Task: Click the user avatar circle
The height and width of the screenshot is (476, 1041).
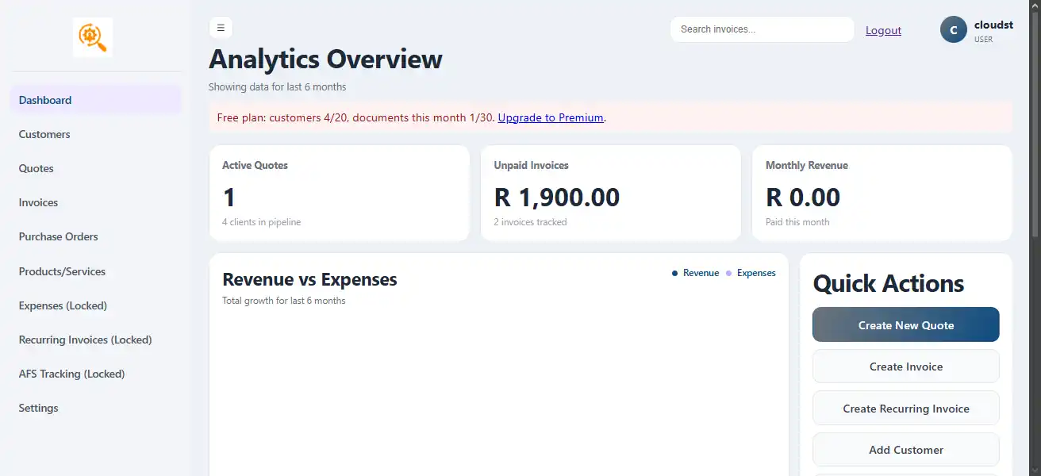Action: (953, 29)
